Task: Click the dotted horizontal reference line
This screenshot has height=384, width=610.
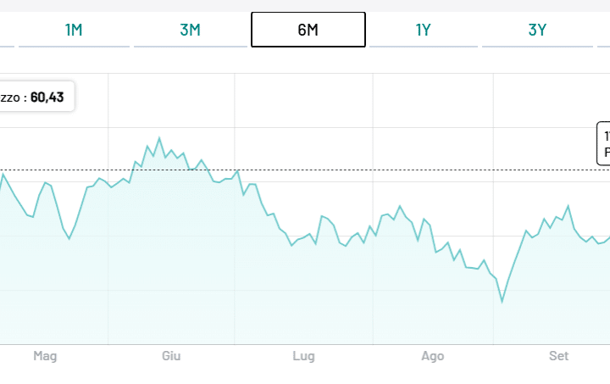Action: click(x=381, y=170)
